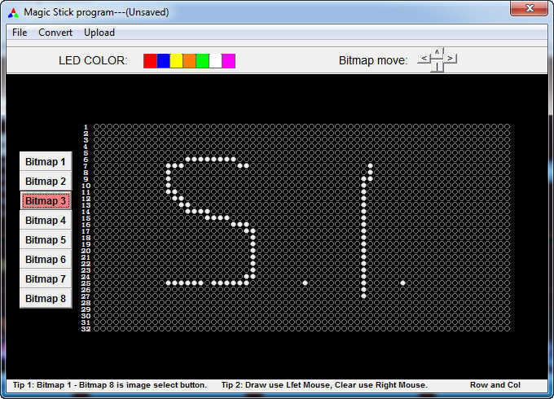Pick the red LED color
554x399 pixels.
150,61
